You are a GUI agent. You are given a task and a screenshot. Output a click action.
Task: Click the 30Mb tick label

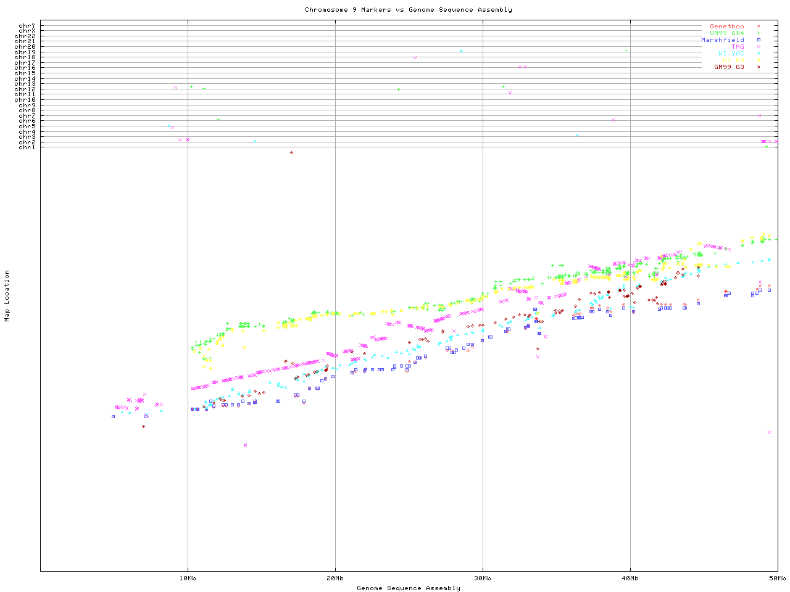click(x=483, y=578)
